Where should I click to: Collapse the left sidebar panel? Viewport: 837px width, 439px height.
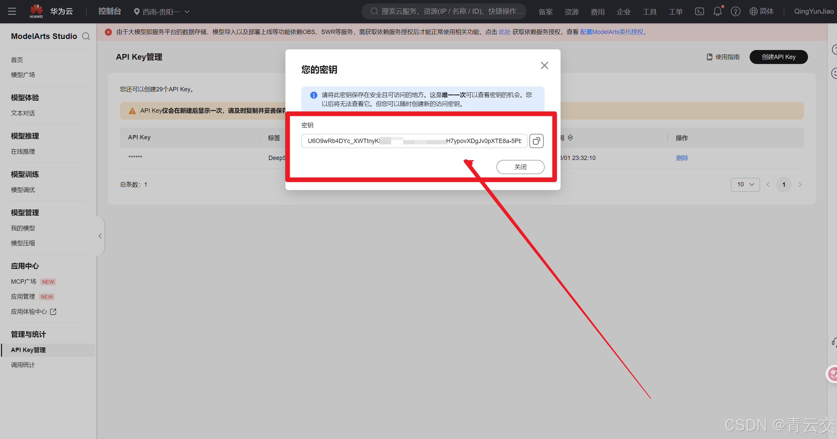pos(100,236)
